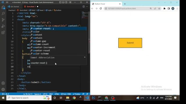Select form.html in the breadcrumb

pyautogui.click(x=22, y=10)
